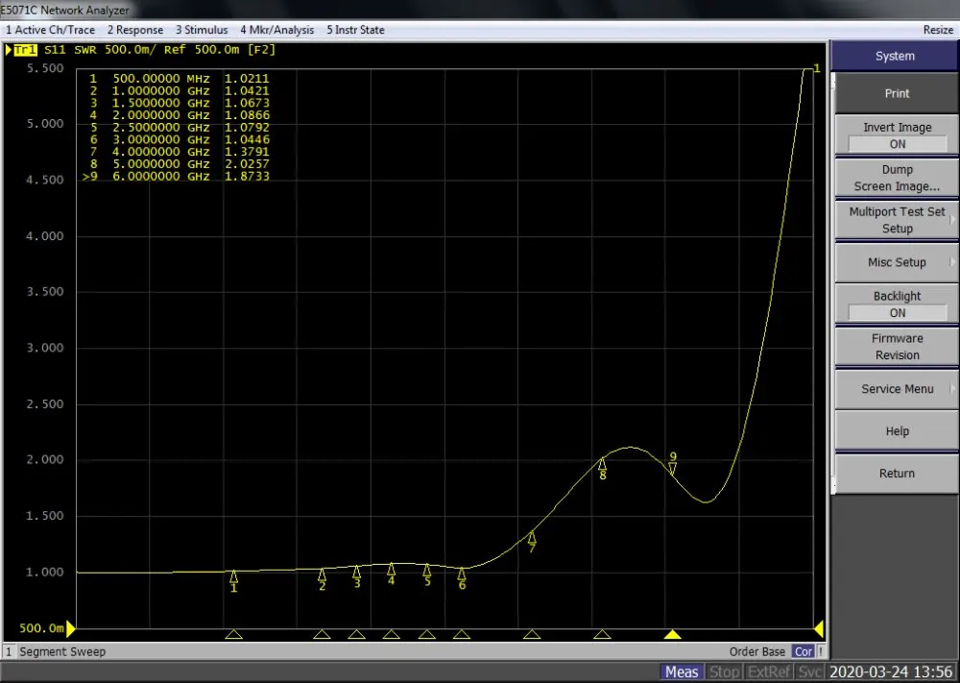The height and width of the screenshot is (683, 960).
Task: Click the Print softkey
Action: tap(897, 93)
